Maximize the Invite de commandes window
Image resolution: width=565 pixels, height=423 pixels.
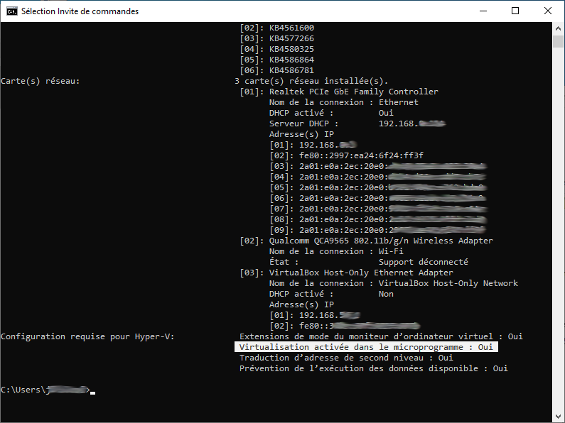[x=515, y=11]
